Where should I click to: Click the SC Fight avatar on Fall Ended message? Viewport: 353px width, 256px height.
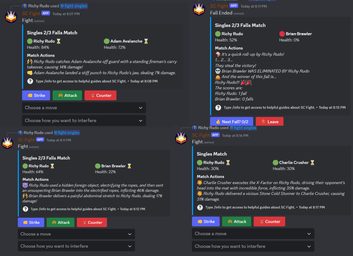click(x=199, y=9)
